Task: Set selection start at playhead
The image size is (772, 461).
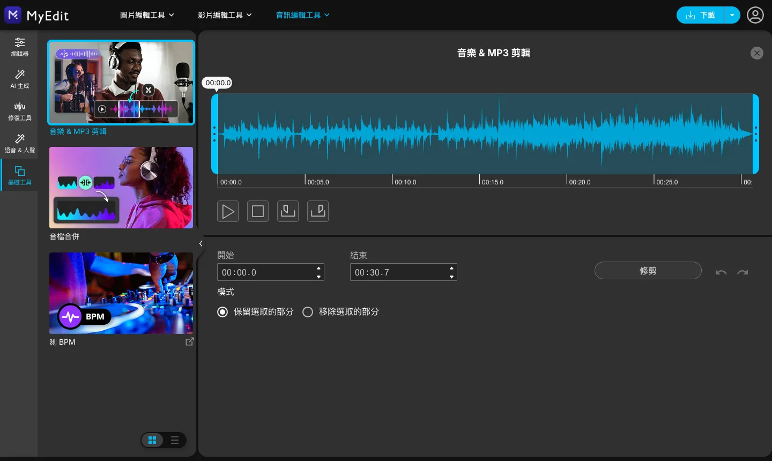Action: pos(288,211)
